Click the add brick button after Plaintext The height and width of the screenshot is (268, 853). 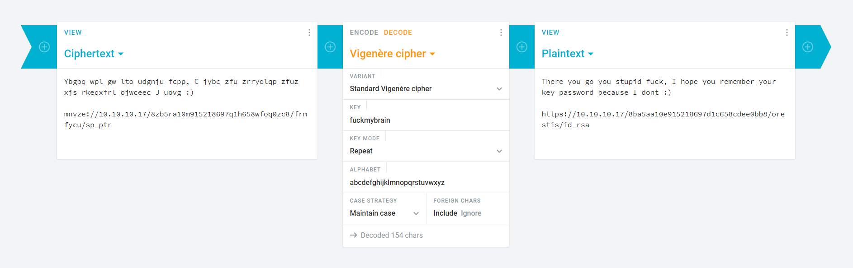(x=808, y=47)
